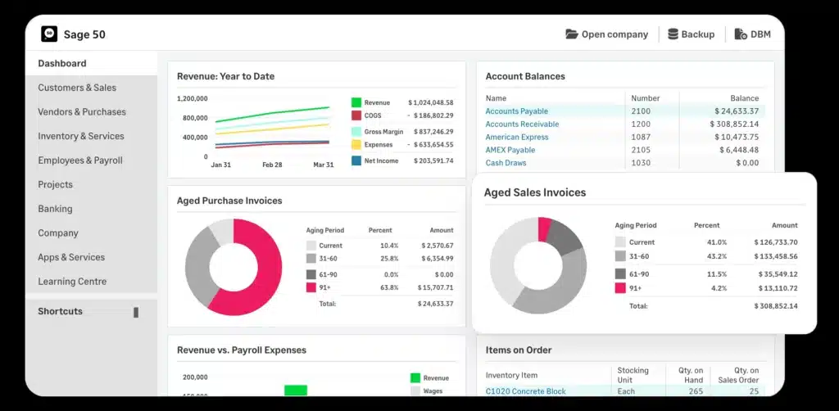
Task: Click the Qty. on Hand column header
Action: pyautogui.click(x=691, y=375)
